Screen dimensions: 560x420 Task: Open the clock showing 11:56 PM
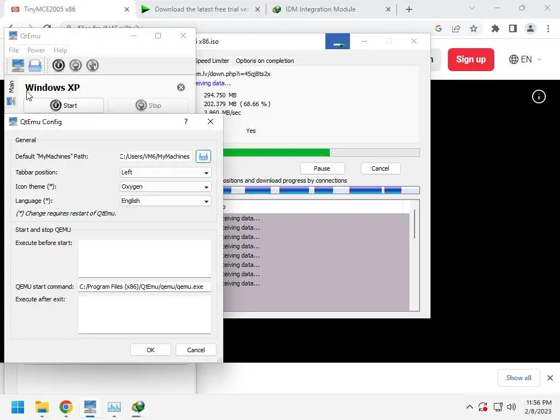click(x=539, y=407)
